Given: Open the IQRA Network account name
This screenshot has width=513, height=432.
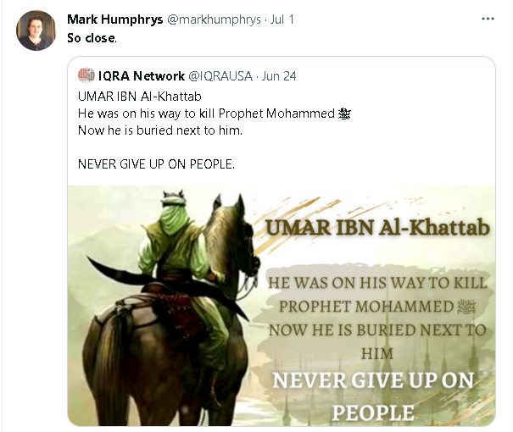Looking at the screenshot, I should click(x=142, y=76).
